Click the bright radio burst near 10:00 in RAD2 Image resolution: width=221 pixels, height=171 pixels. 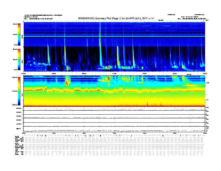coord(100,35)
